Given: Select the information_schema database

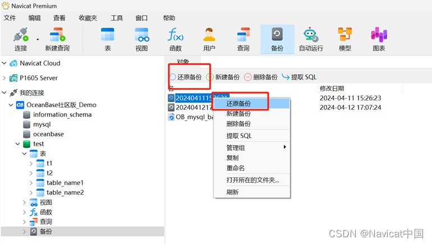Looking at the screenshot, I should [x=62, y=114].
